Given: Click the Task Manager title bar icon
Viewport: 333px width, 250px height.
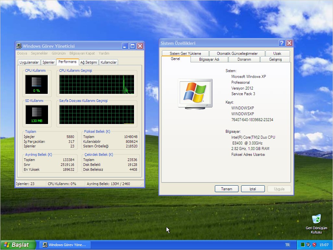Looking at the screenshot, I should tap(19, 46).
